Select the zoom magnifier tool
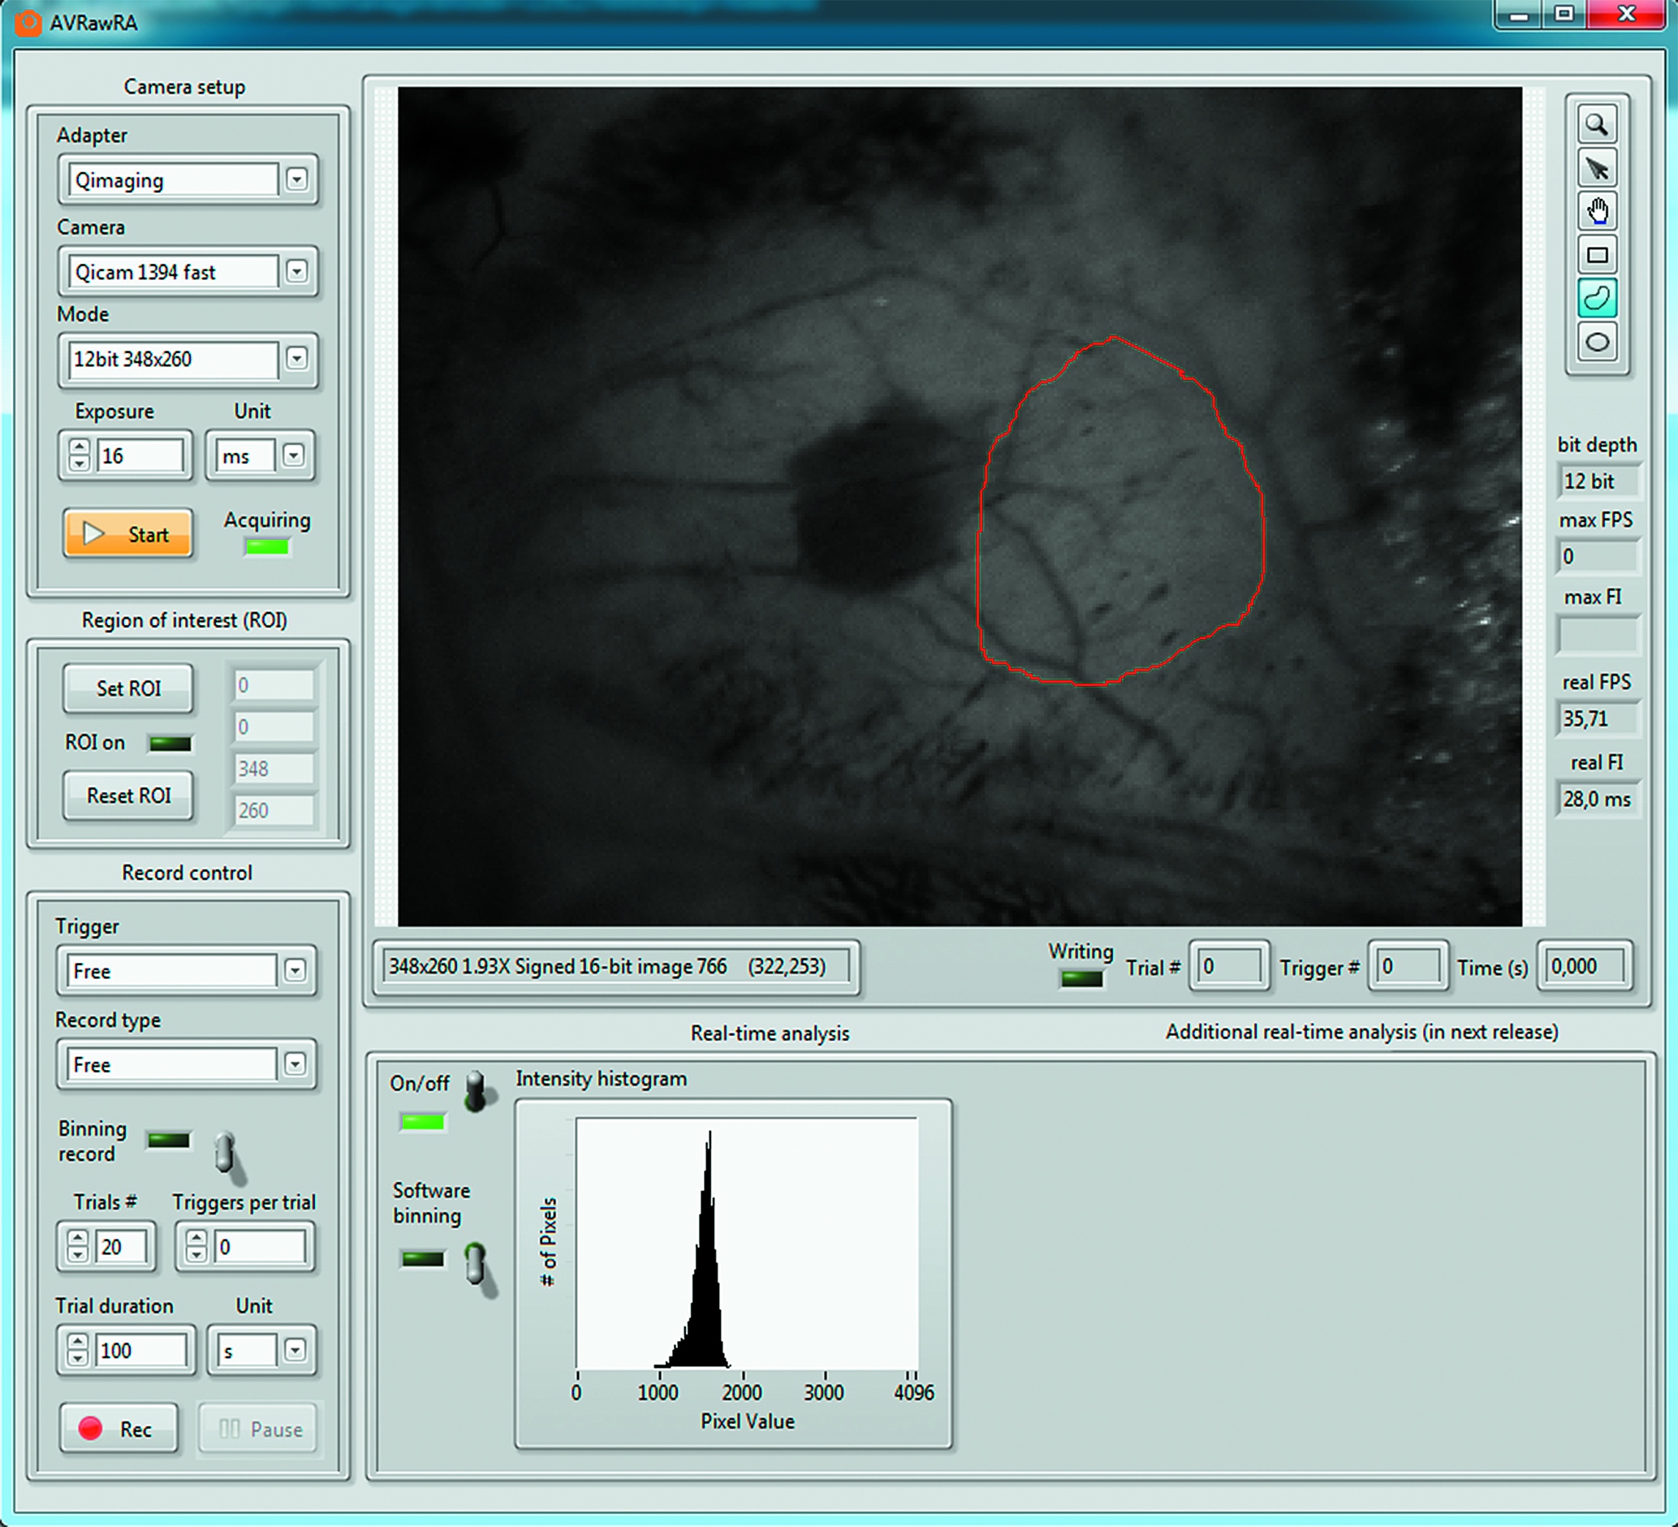 pyautogui.click(x=1597, y=126)
